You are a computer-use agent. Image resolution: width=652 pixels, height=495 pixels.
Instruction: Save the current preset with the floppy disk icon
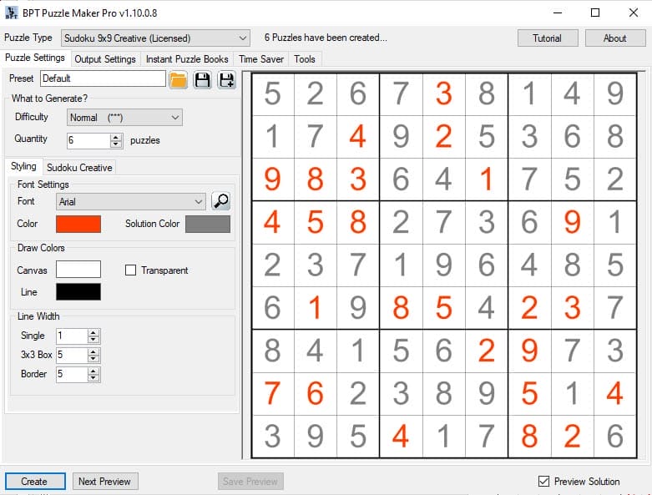(x=202, y=79)
